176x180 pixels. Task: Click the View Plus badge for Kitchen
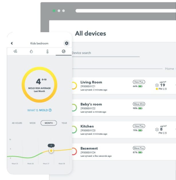(139, 126)
